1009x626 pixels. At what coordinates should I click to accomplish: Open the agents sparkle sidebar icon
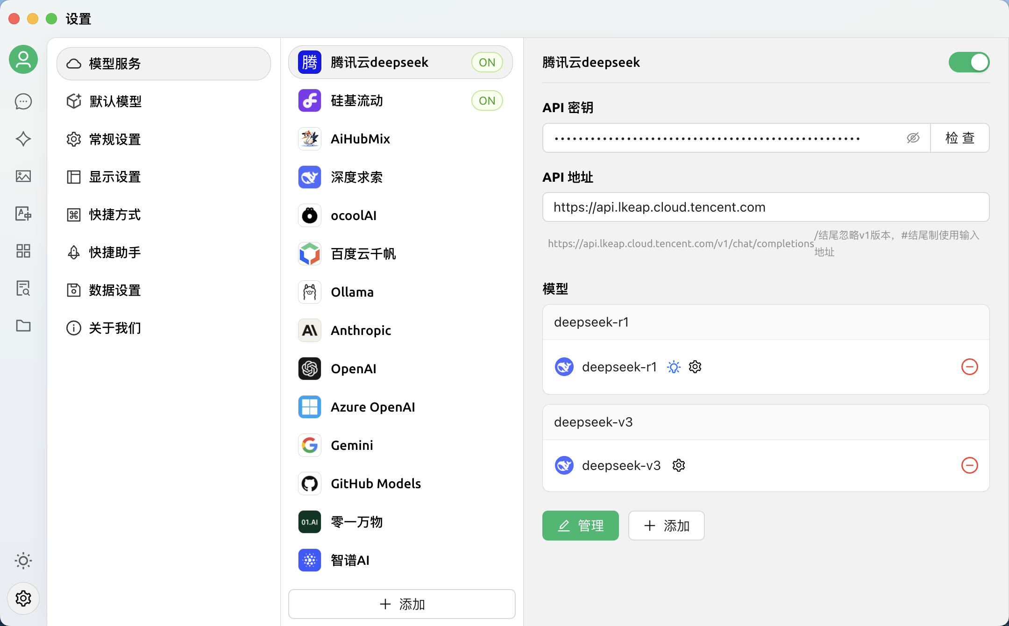(x=23, y=139)
